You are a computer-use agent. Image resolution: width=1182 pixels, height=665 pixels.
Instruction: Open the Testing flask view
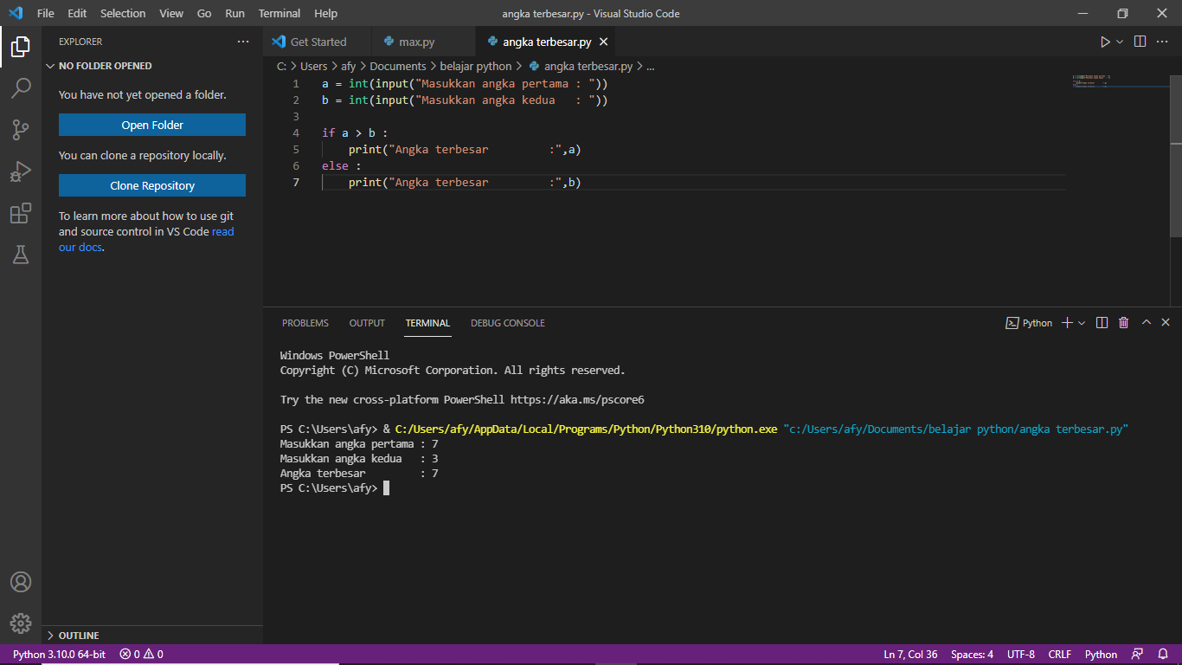pos(21,254)
